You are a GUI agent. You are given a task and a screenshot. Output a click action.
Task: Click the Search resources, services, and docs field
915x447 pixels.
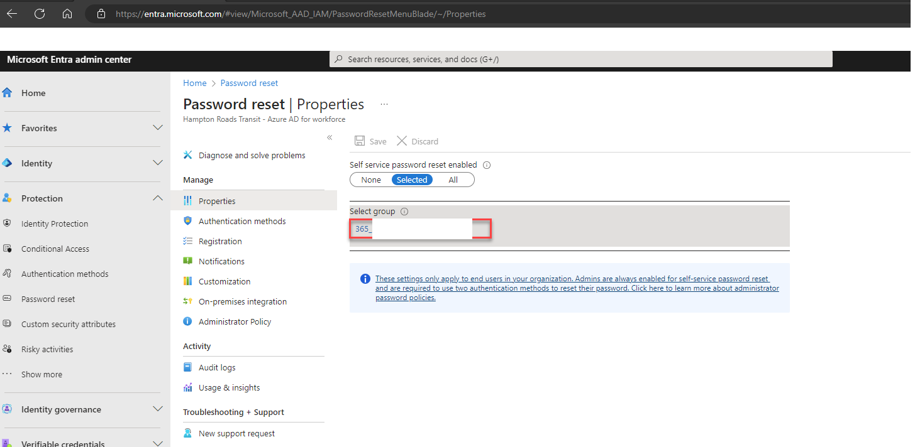tap(580, 59)
